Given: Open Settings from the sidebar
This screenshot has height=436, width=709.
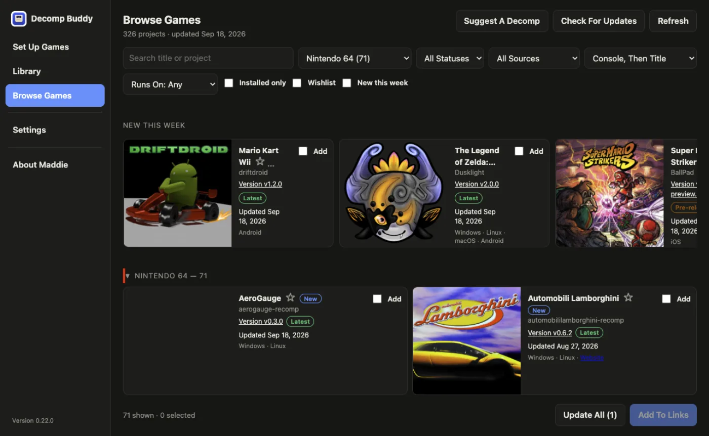Looking at the screenshot, I should pyautogui.click(x=55, y=130).
